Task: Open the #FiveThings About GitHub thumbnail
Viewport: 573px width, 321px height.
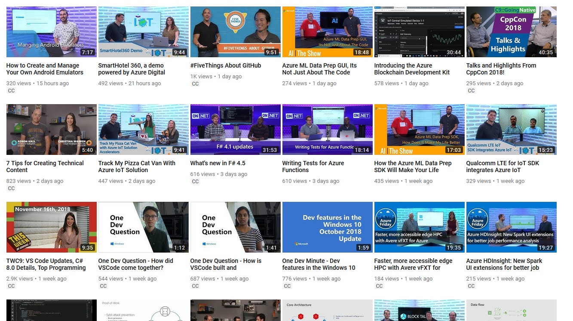Action: (x=236, y=32)
